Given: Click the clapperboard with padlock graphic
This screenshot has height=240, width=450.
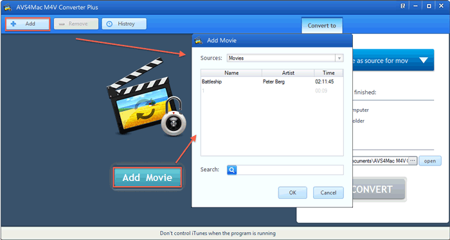Looking at the screenshot, I should [x=147, y=98].
